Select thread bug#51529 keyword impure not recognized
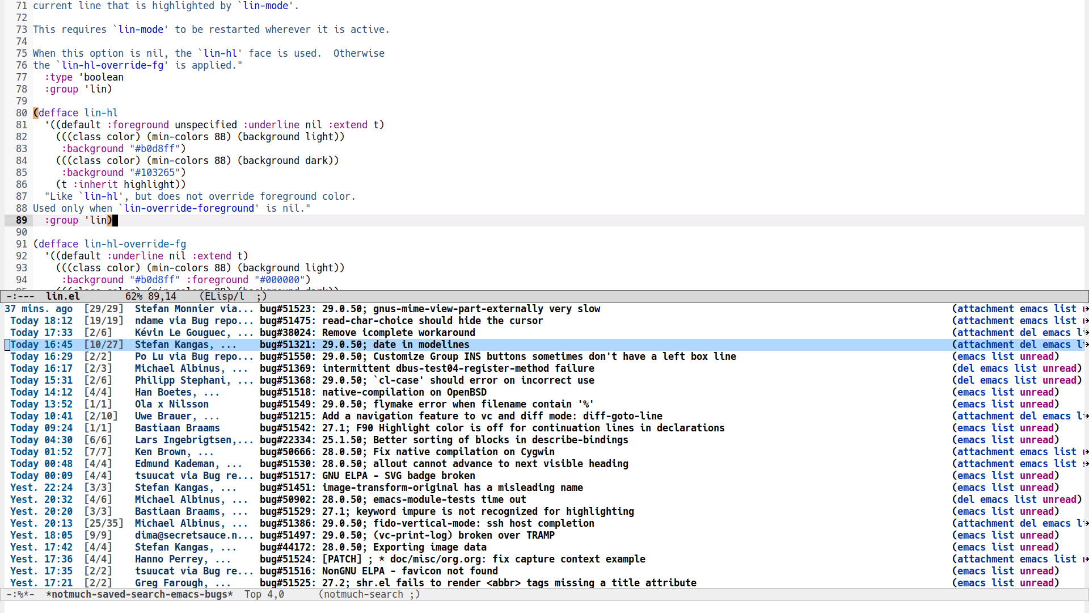 click(x=447, y=511)
